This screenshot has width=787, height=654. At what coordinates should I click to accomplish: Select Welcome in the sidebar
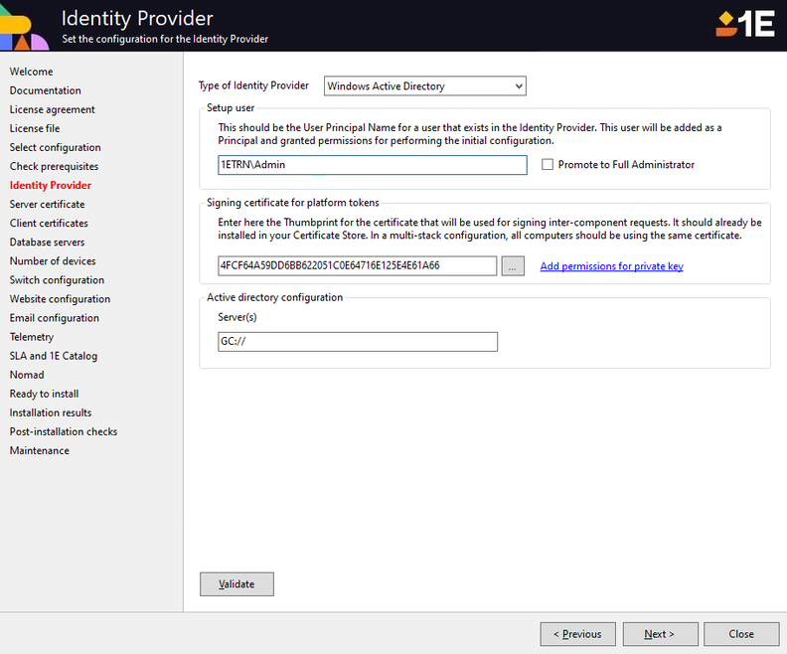(x=32, y=72)
